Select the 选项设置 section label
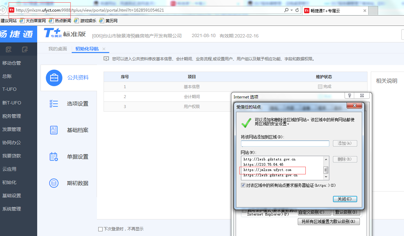Screen dimensions: 404x236 coord(78,104)
